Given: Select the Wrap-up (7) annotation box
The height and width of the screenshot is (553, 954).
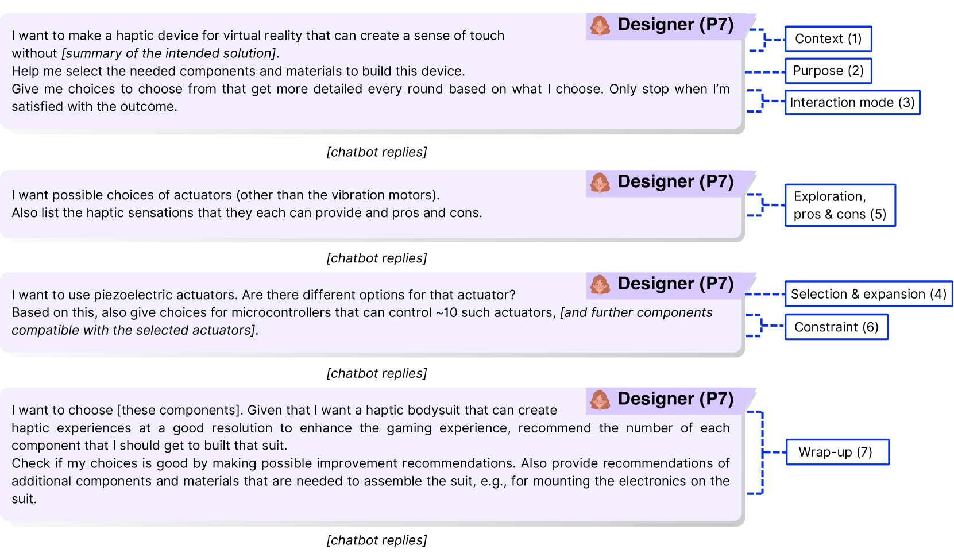Looking at the screenshot, I should [836, 453].
